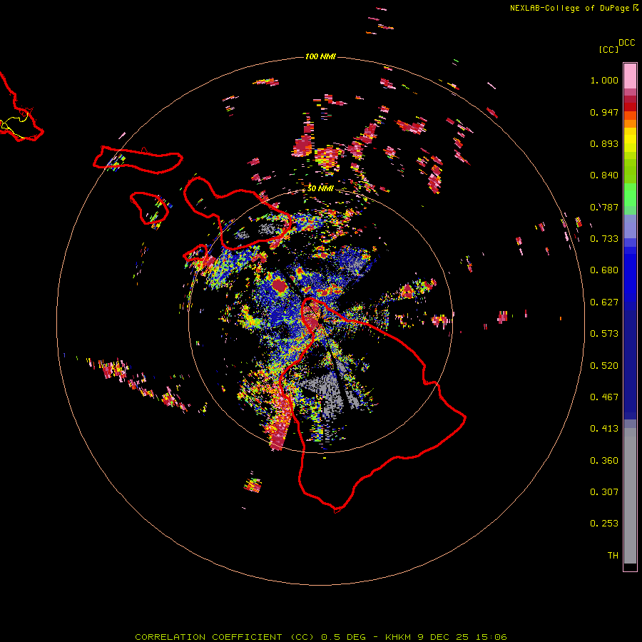Select the 0.787 scale value

click(x=604, y=207)
